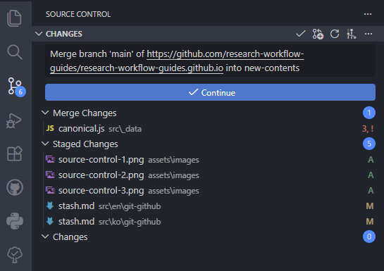Screen dimensions: 384x271
Task: Click the create branch icon in CHANGES header
Action: [318, 34]
